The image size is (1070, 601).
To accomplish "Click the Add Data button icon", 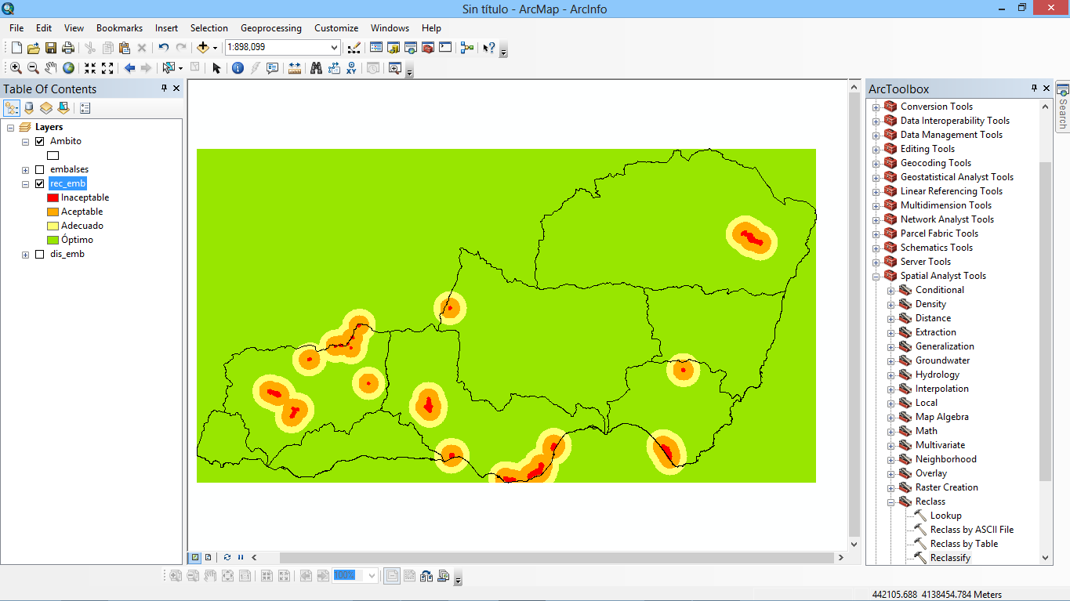I will (x=203, y=48).
